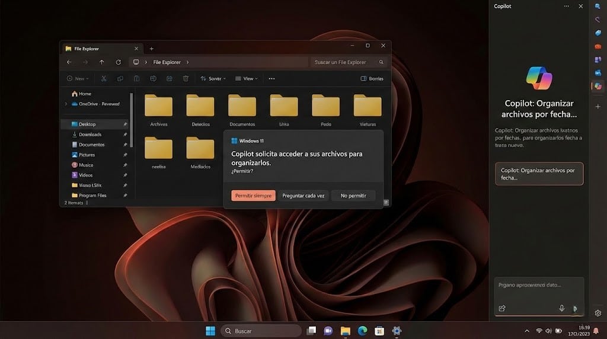Viewport: 607px width, 339px height.
Task: Unpin Pictures via its pin icon
Action: [125, 155]
